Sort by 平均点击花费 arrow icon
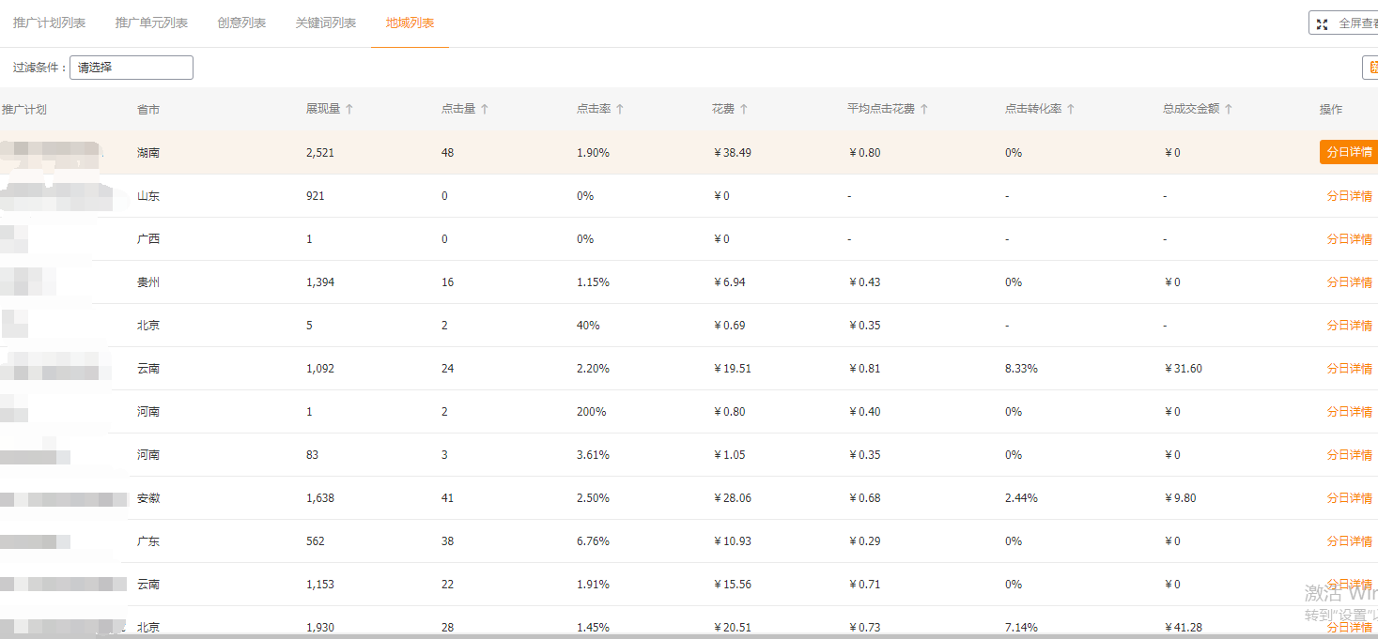Image resolution: width=1378 pixels, height=639 pixels. (924, 109)
